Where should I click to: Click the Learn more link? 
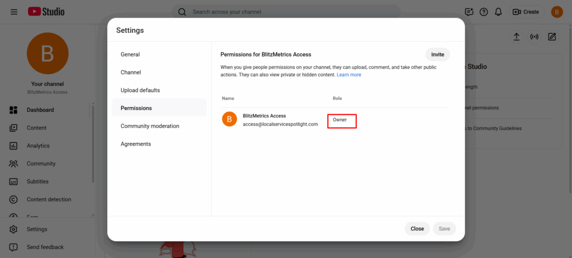[x=349, y=75]
